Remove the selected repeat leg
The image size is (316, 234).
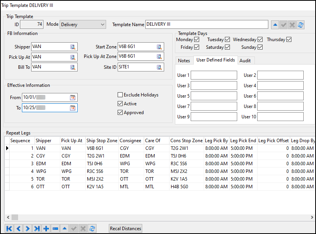[55, 228]
